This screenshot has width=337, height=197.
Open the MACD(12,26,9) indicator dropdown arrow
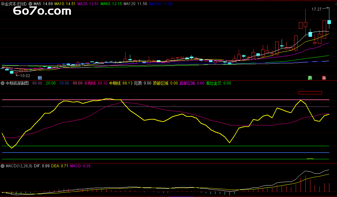tap(3, 166)
